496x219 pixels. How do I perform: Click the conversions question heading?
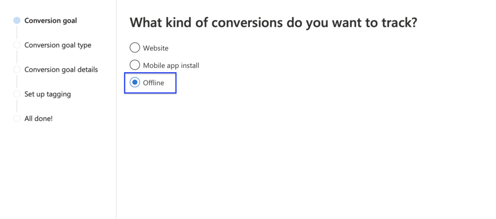click(x=273, y=22)
